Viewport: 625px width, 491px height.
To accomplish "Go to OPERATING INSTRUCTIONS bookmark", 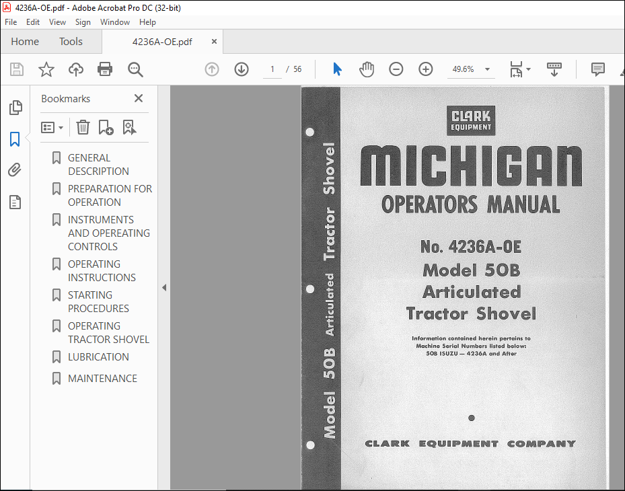I will pyautogui.click(x=102, y=270).
